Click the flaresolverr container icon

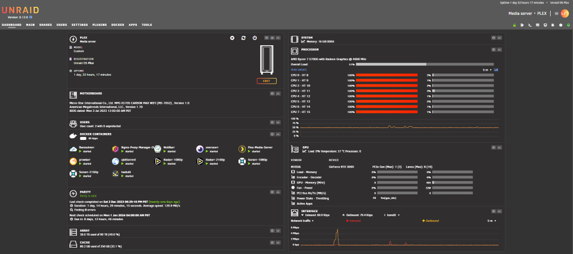73,149
